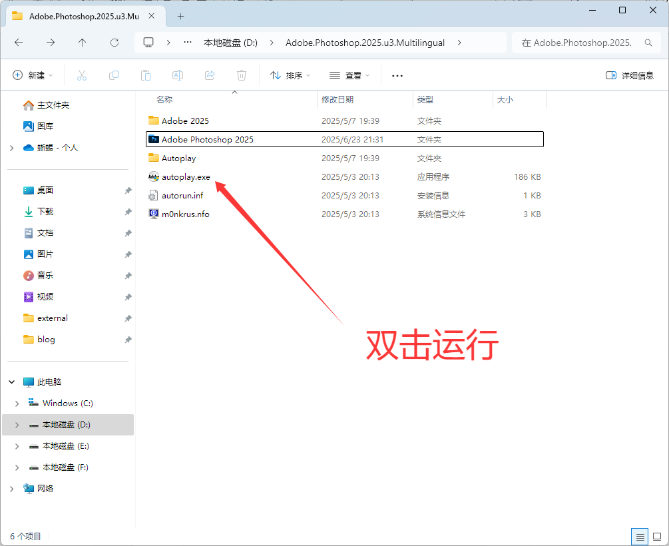Refresh the current folder view
Image resolution: width=669 pixels, height=546 pixels.
tap(114, 42)
